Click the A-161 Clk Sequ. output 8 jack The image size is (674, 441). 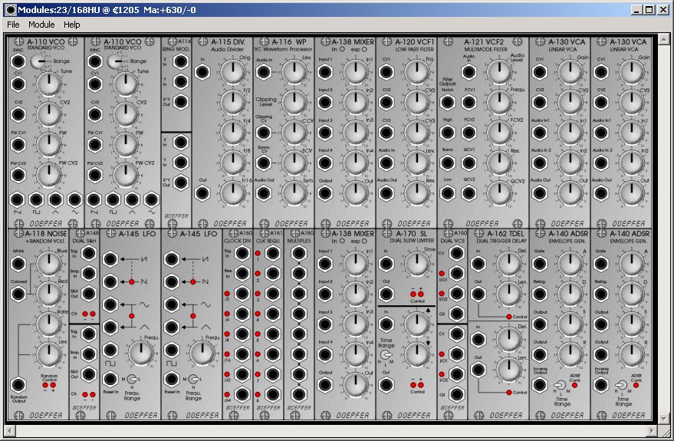(x=273, y=394)
